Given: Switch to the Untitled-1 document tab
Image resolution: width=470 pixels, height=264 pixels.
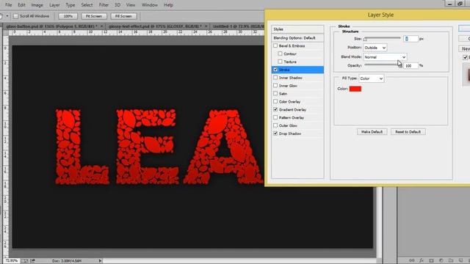Looking at the screenshot, I should (x=237, y=26).
